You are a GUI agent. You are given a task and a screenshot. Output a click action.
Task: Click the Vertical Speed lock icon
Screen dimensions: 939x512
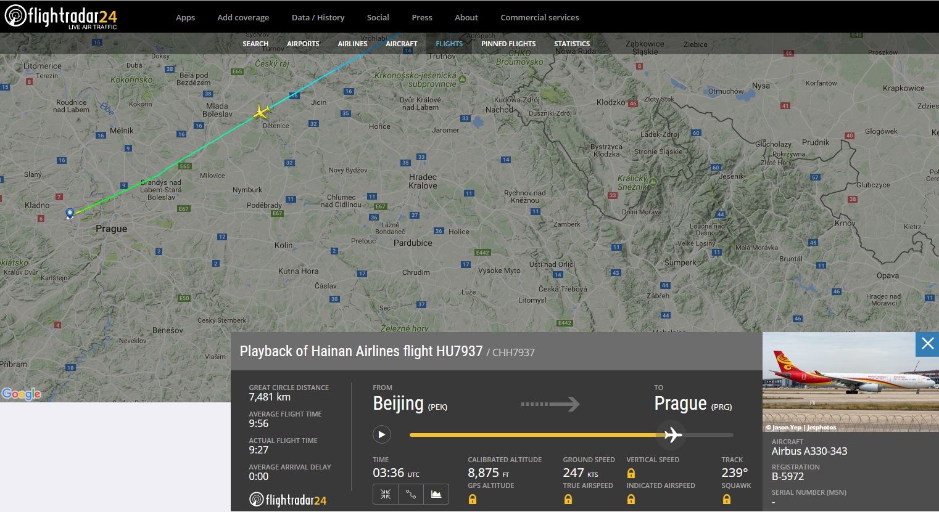[631, 473]
